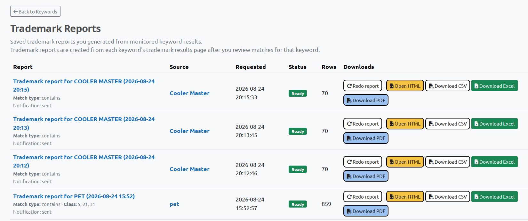The image size is (528, 221).
Task: Click the Downloads column header
Action: (358, 67)
